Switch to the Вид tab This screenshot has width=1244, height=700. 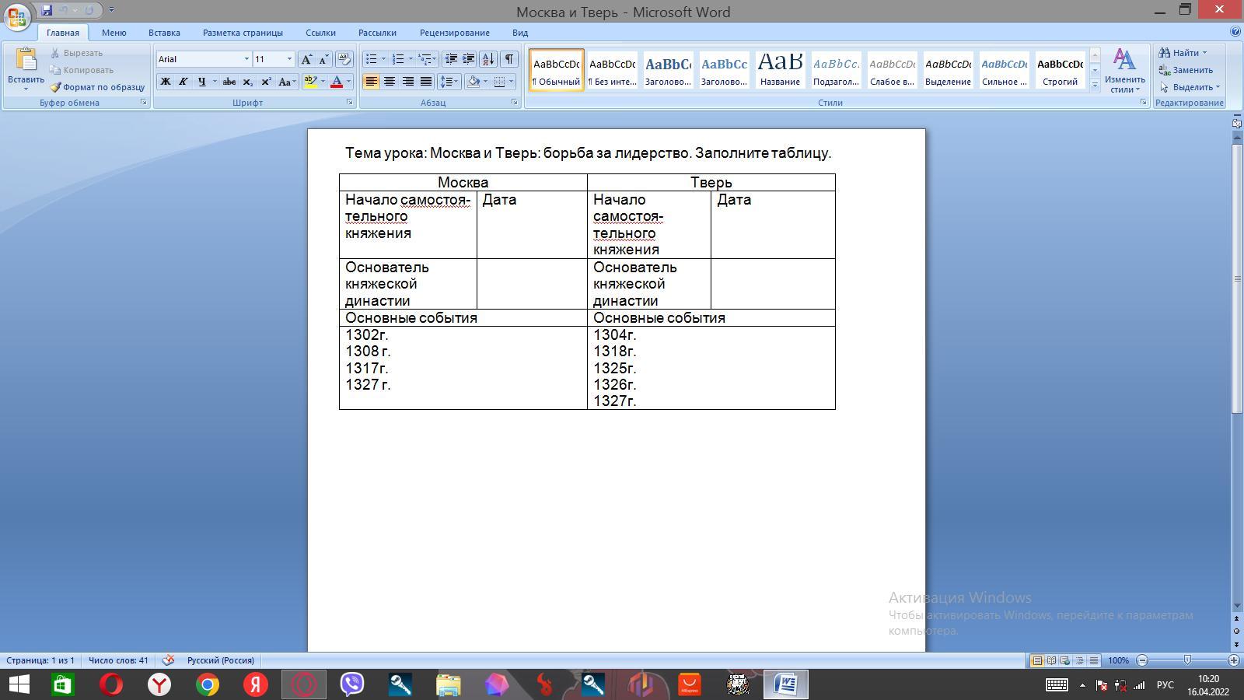520,33
